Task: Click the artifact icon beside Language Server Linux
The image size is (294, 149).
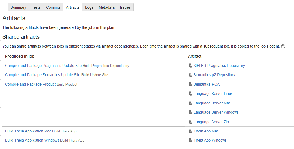Action: click(190, 94)
